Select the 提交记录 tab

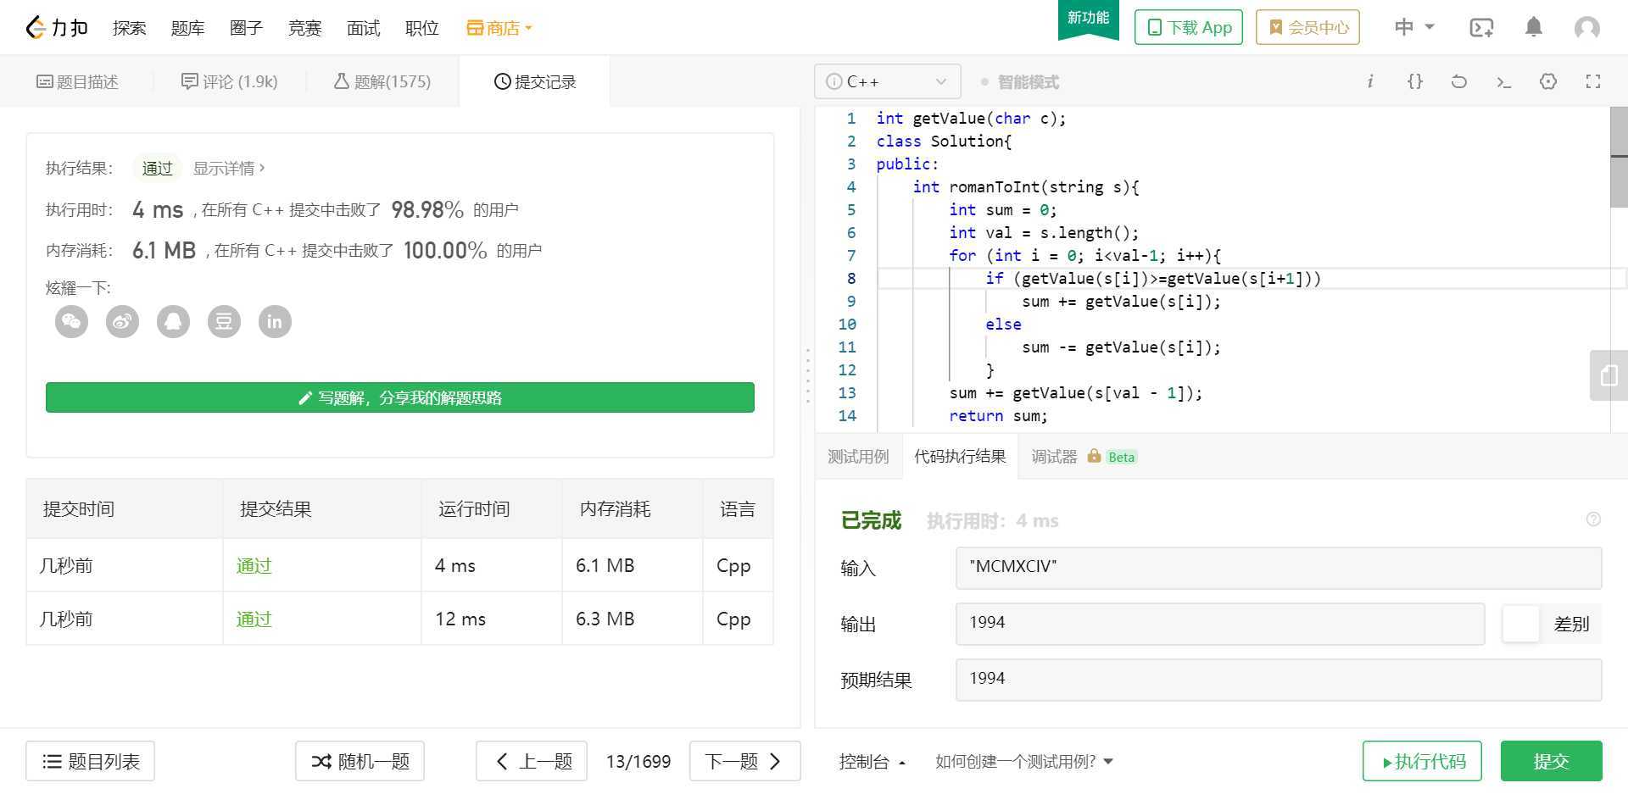(x=535, y=81)
